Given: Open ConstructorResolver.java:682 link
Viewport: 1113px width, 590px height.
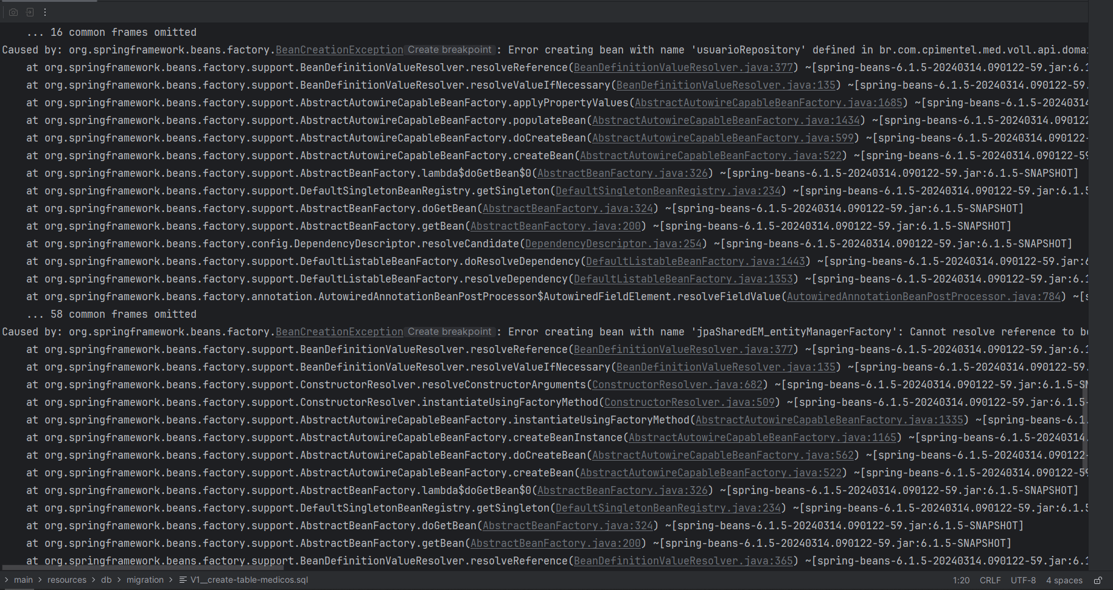Looking at the screenshot, I should [677, 385].
